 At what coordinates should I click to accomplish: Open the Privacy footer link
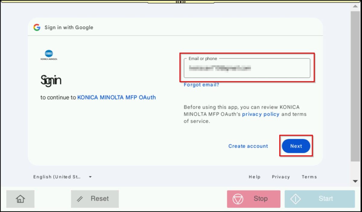pos(281,177)
